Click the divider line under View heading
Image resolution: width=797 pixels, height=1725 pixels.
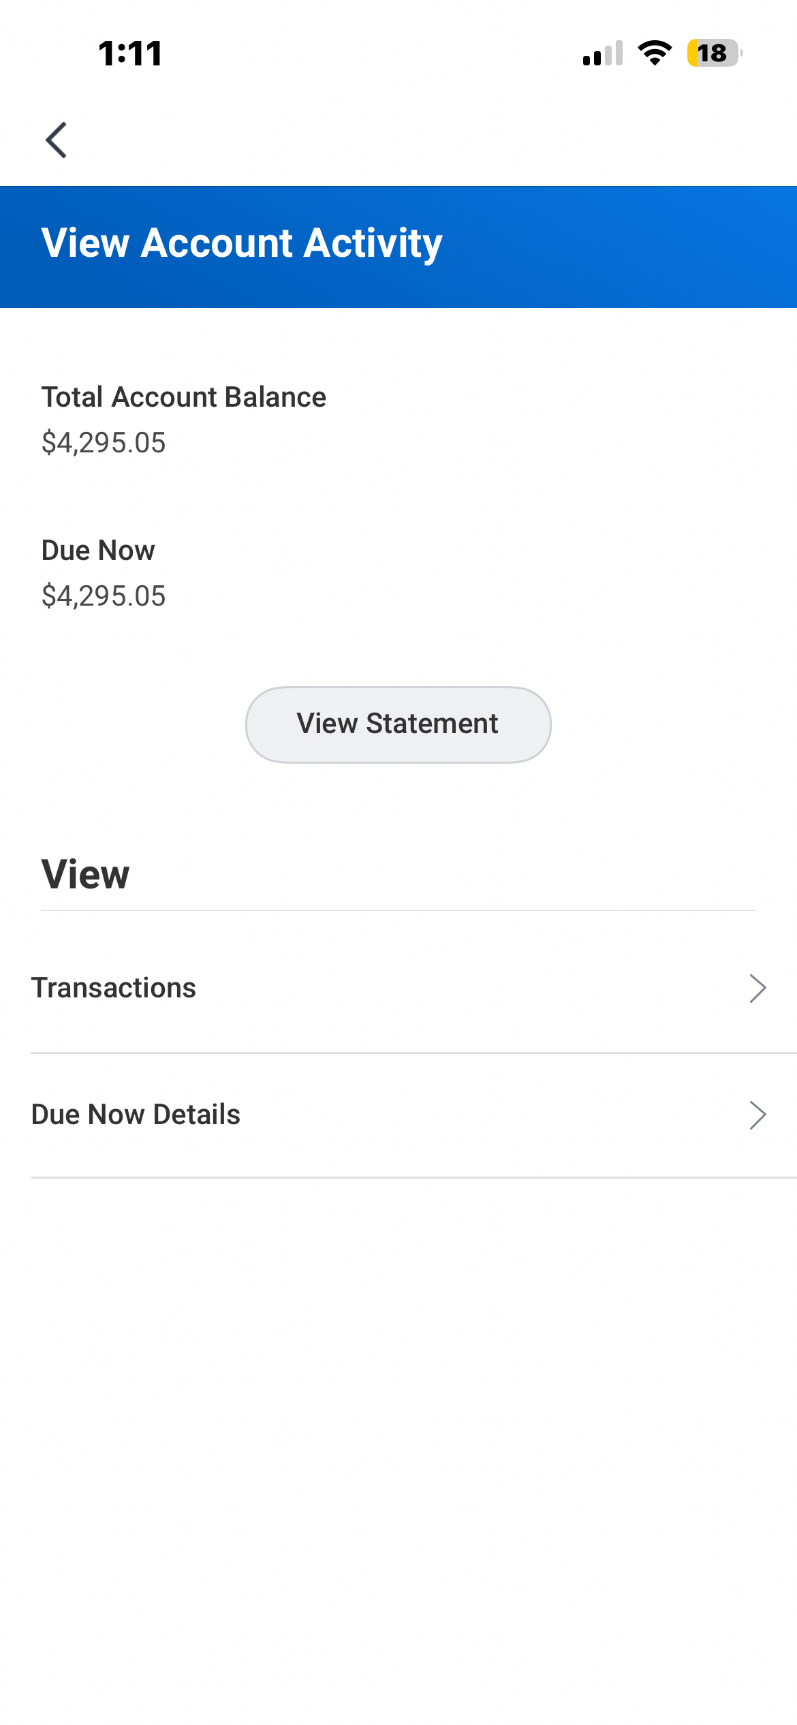click(x=398, y=910)
